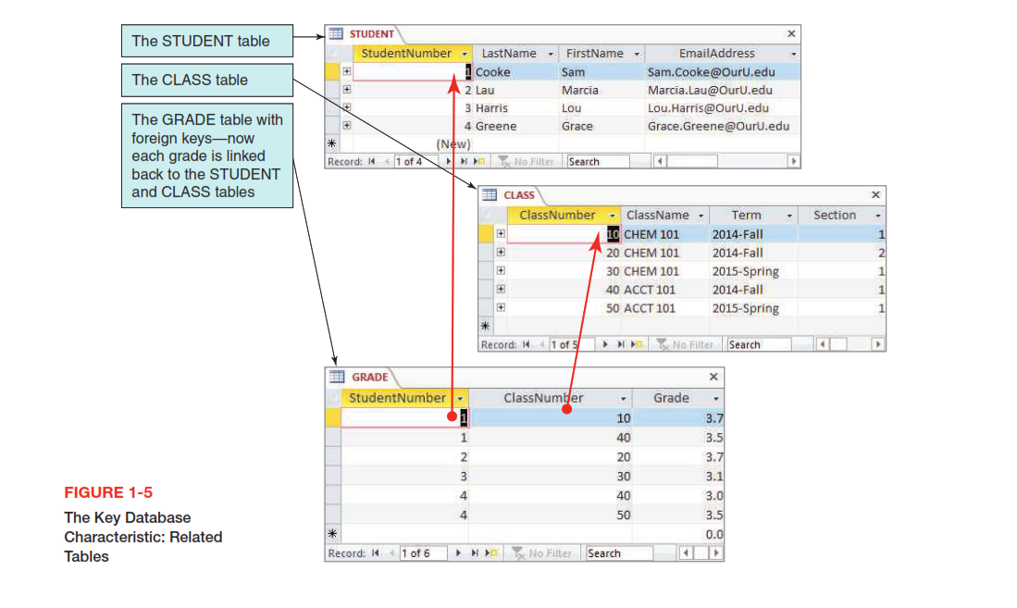1017x608 pixels.
Task: Click left scroll arrow in CLASS window
Action: (x=822, y=344)
